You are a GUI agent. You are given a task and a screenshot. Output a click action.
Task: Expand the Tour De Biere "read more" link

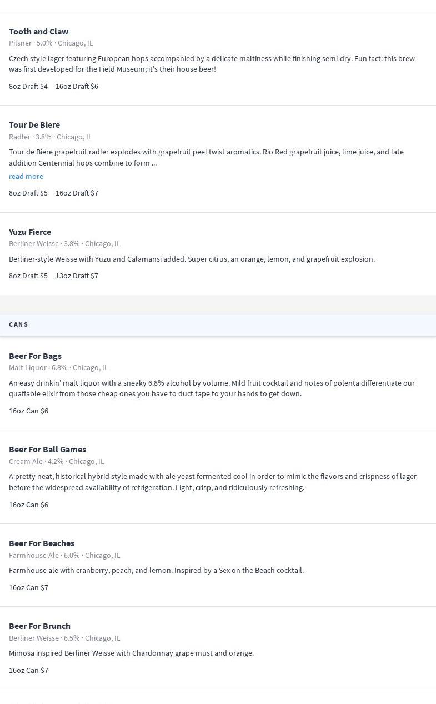coord(26,176)
